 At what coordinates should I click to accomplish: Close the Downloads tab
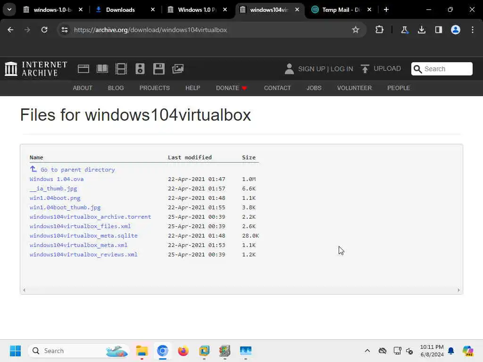point(153,9)
